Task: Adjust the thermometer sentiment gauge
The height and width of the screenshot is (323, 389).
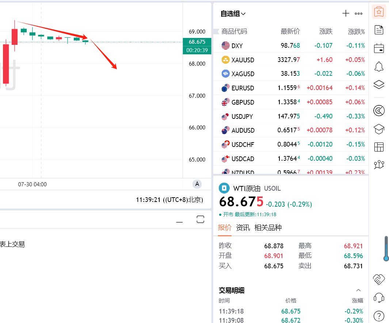Action: coord(386,249)
